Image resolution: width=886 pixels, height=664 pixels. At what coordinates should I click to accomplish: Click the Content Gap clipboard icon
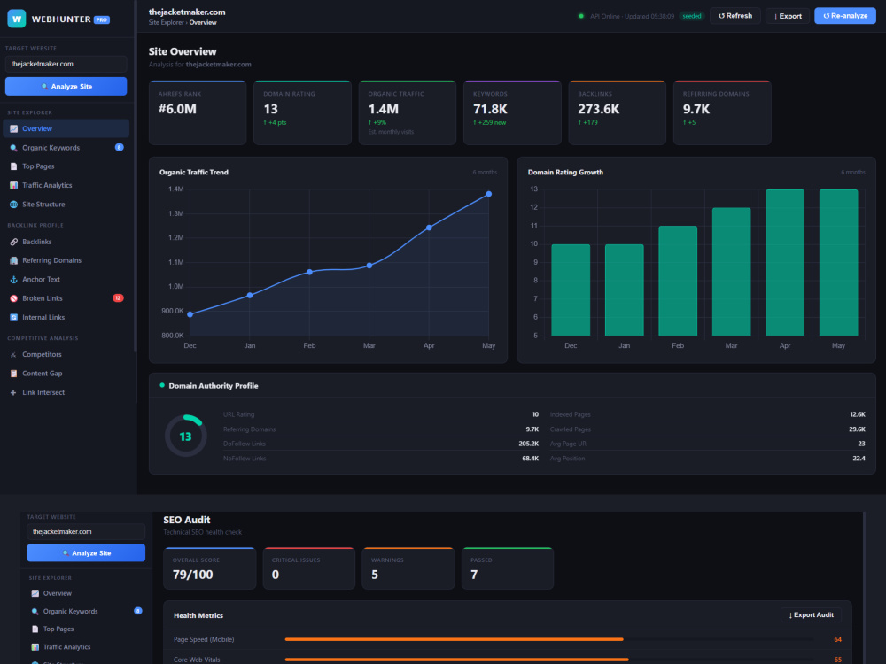[13, 374]
